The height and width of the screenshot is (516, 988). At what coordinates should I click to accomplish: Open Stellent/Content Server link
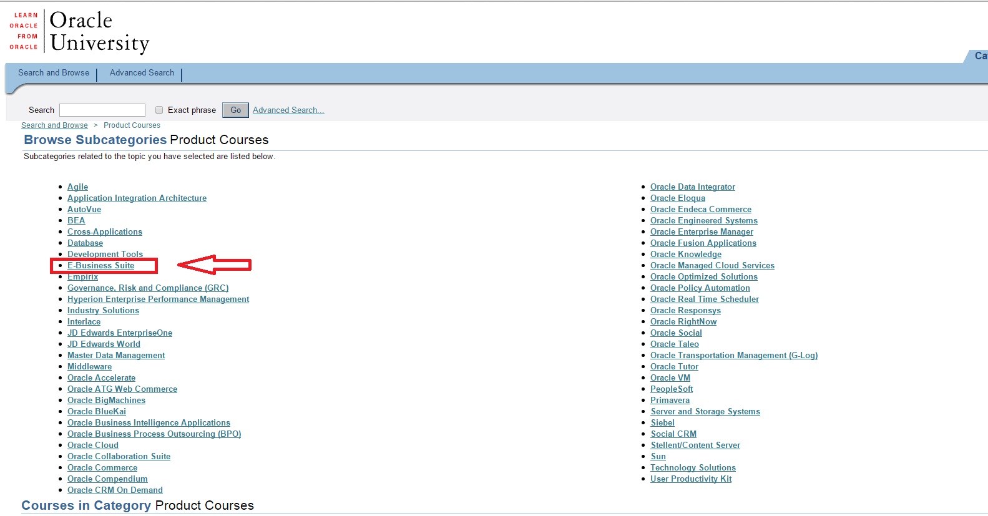695,445
